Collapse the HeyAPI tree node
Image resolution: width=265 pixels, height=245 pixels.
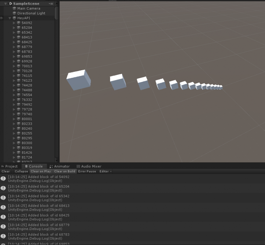coord(10,18)
